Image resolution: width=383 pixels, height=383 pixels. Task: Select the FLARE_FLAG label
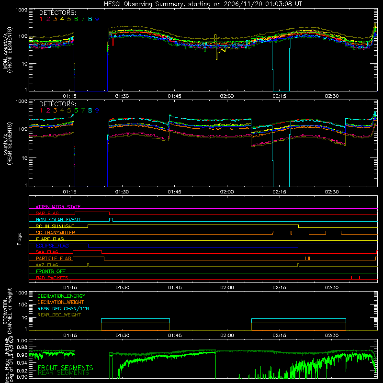tap(50, 239)
